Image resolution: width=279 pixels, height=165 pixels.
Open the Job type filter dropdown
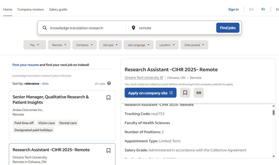(x=110, y=45)
